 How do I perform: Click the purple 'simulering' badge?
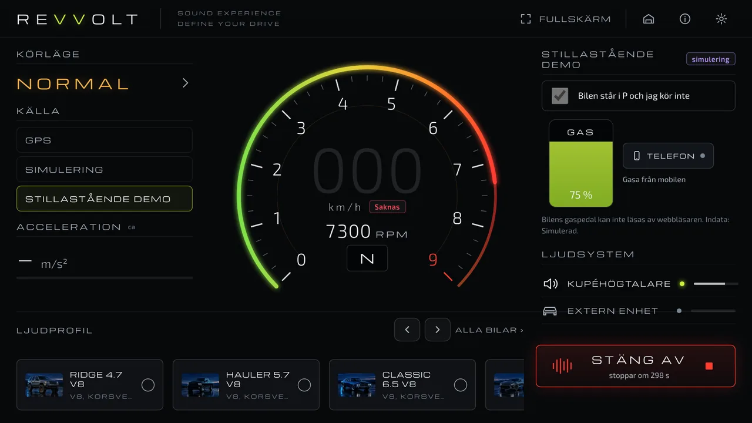[710, 59]
